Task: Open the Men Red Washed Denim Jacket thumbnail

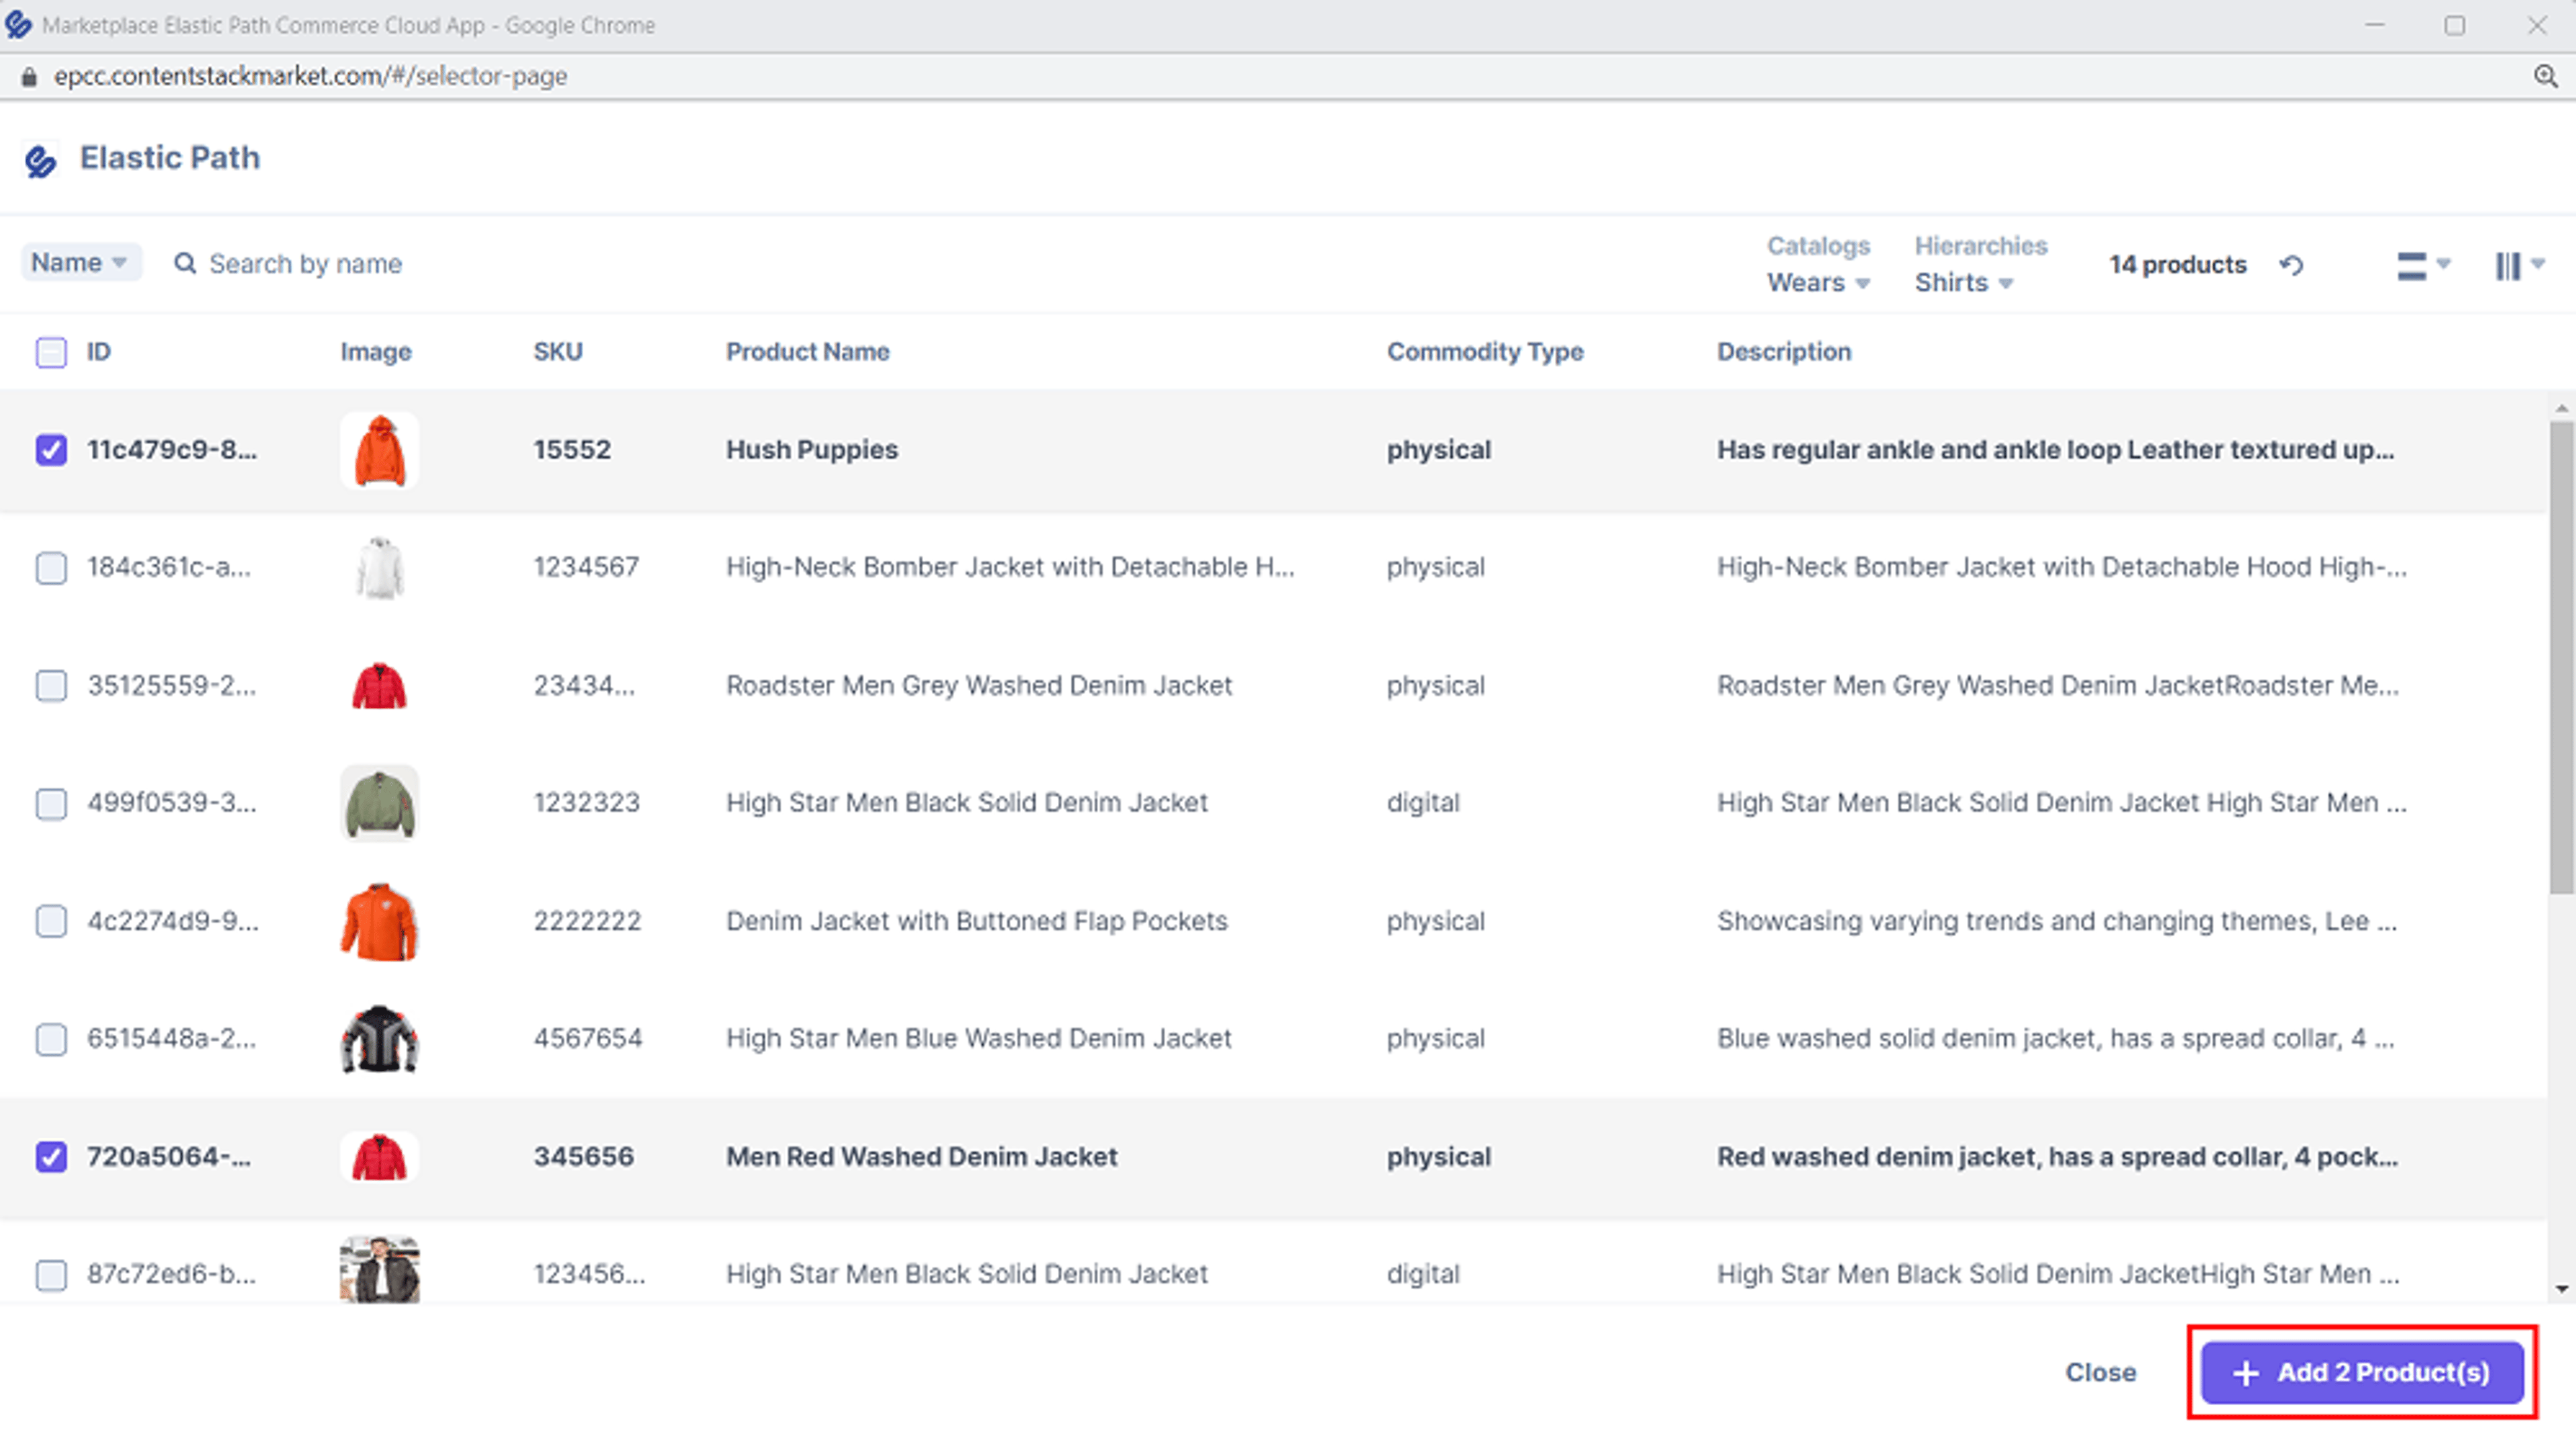Action: coord(379,1157)
